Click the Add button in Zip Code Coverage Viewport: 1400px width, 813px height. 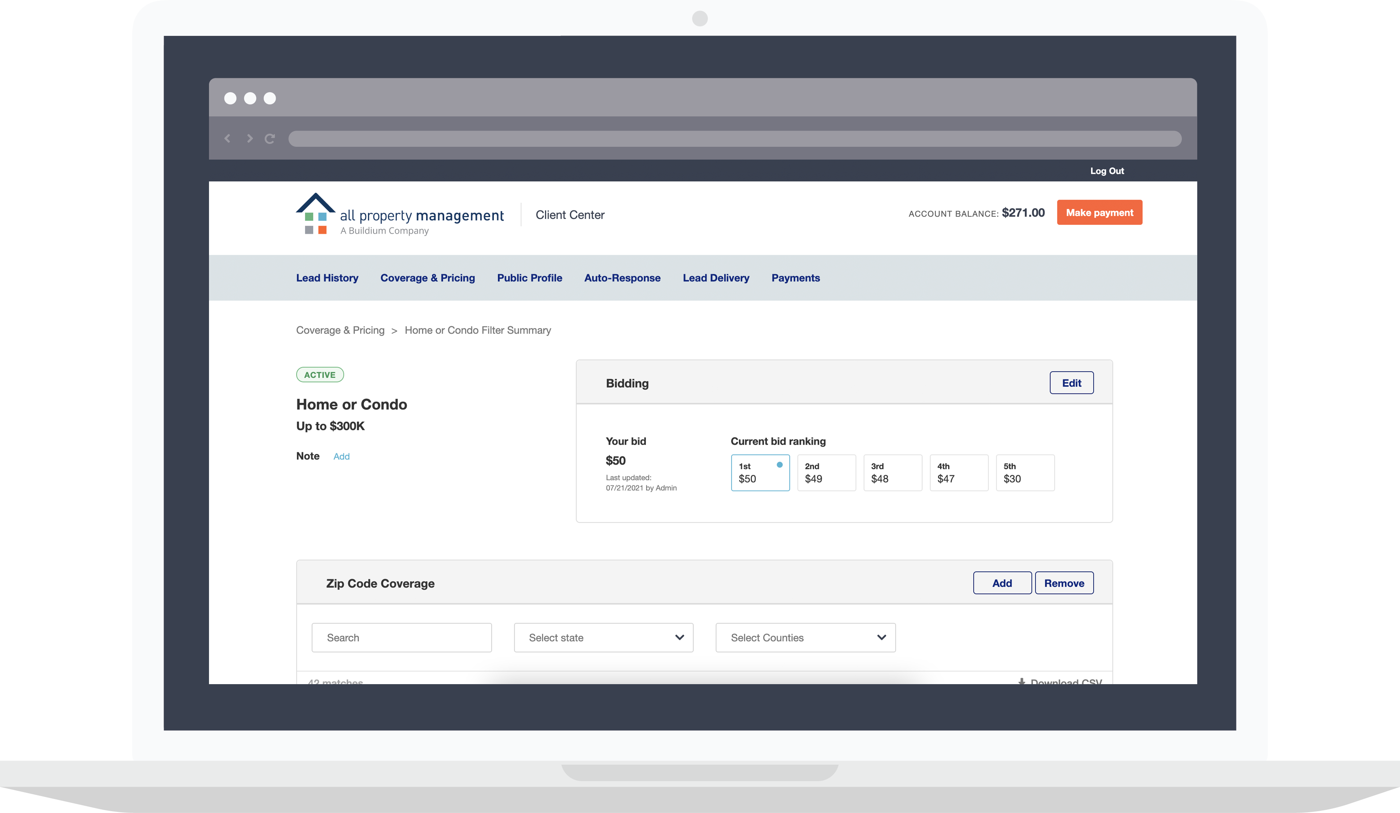(1002, 583)
